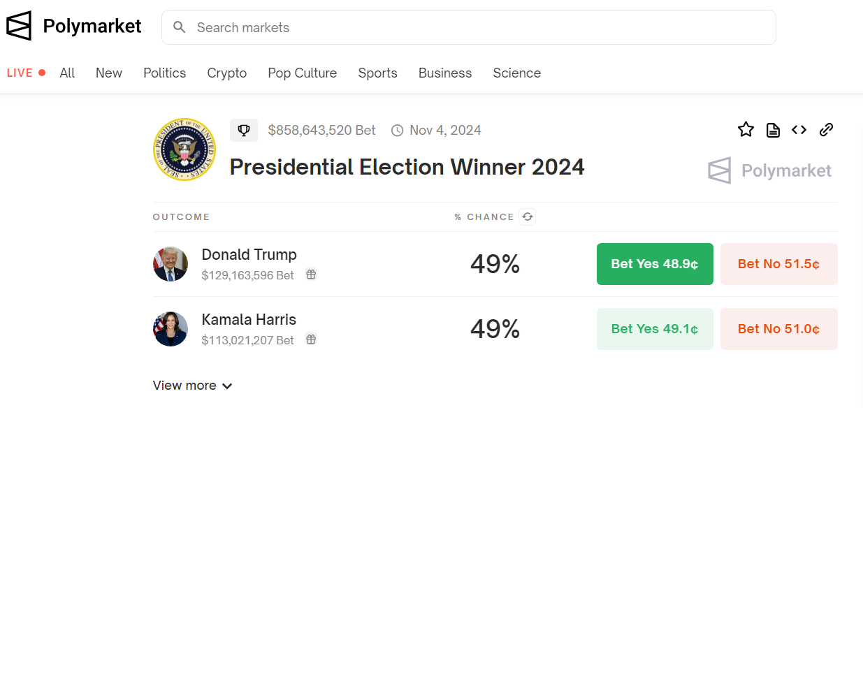Image resolution: width=863 pixels, height=688 pixels.
Task: Copy market link via chain icon
Action: 826,130
